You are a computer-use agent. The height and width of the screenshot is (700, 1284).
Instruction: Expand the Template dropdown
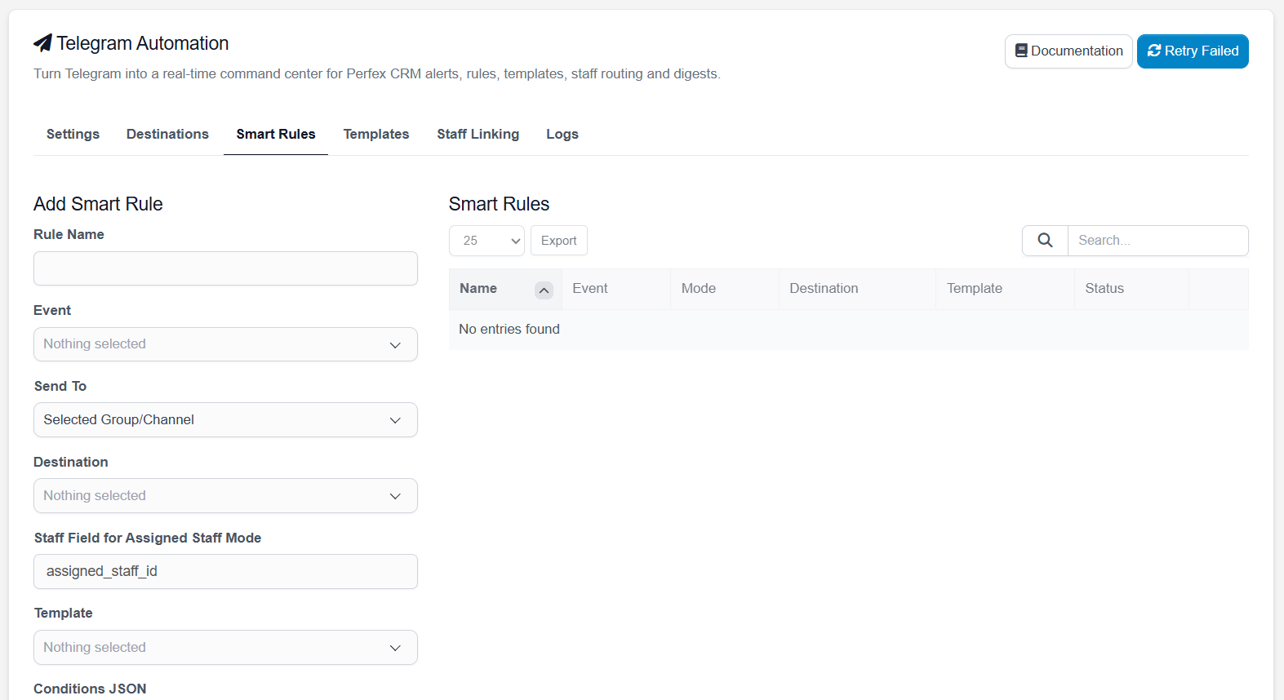pyautogui.click(x=225, y=648)
